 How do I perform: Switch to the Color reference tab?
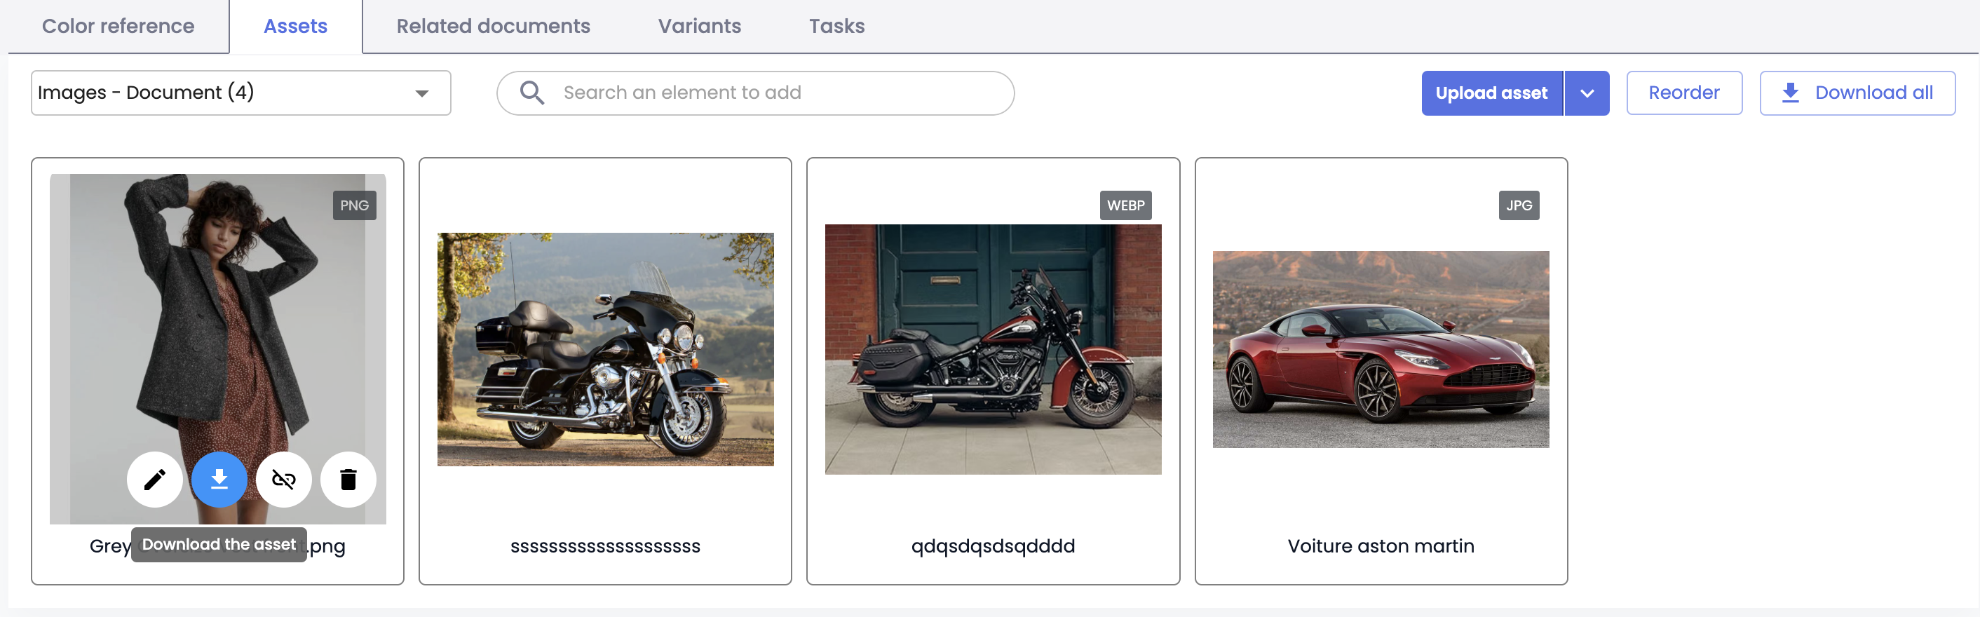tap(118, 26)
